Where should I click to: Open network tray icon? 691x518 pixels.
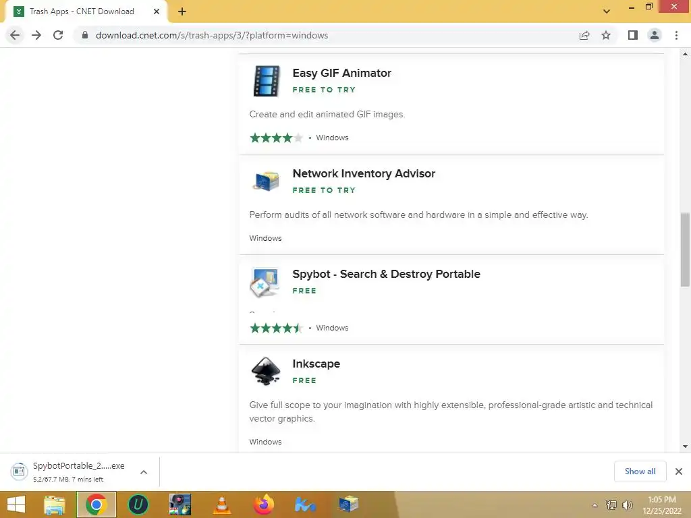(611, 505)
